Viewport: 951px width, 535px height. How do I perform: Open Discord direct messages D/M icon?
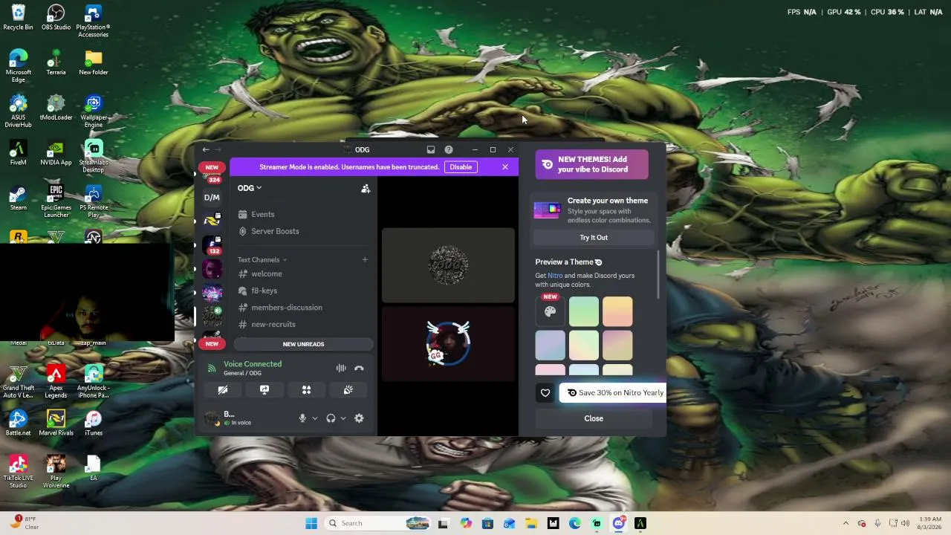[212, 198]
